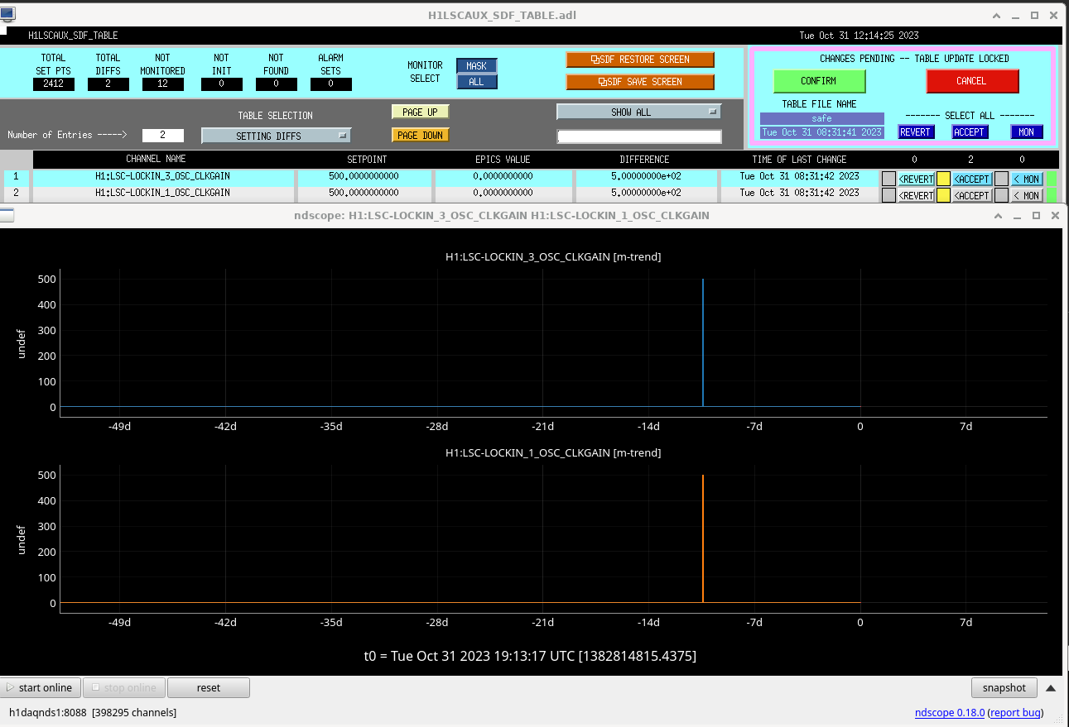The height and width of the screenshot is (727, 1069).
Task: Click the DIFFERENCE column header
Action: coord(644,159)
